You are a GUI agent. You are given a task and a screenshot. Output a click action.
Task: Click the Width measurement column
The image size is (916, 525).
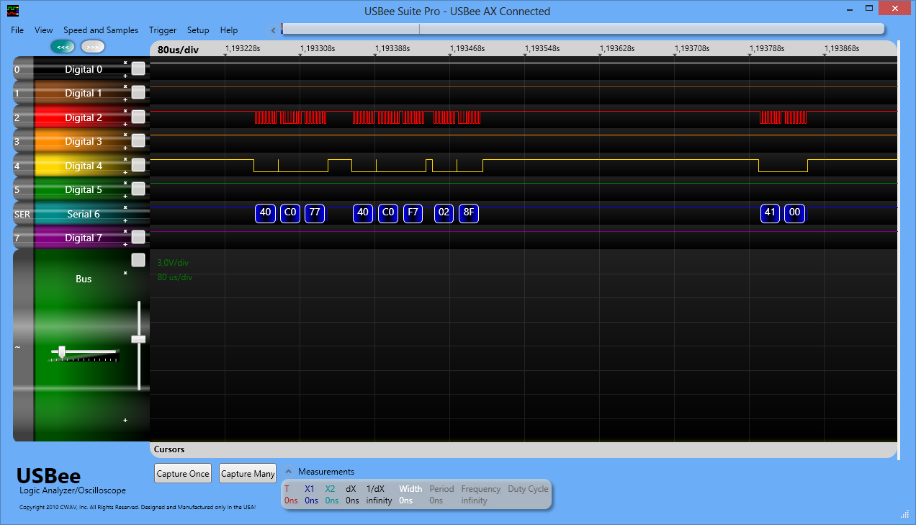(x=410, y=494)
